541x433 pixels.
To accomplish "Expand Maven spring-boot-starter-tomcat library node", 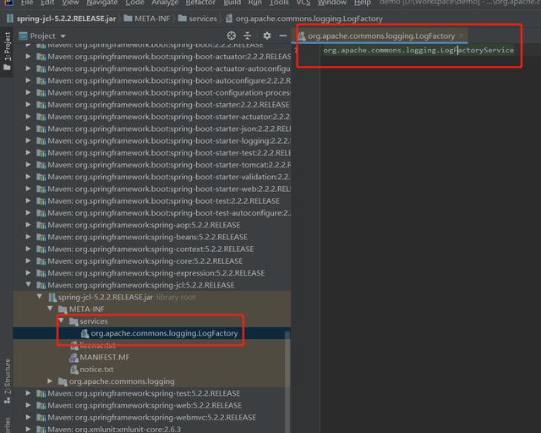I will (x=28, y=165).
